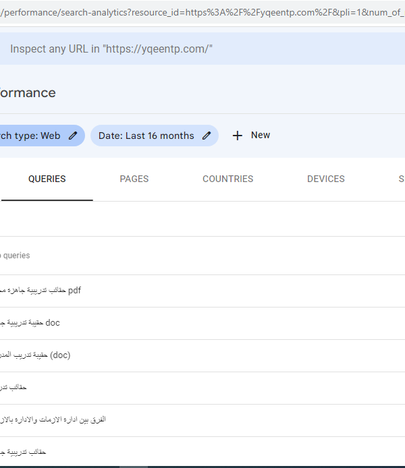Select the query row ending with doc
Viewport: 405px width, 468px height.
click(202, 323)
